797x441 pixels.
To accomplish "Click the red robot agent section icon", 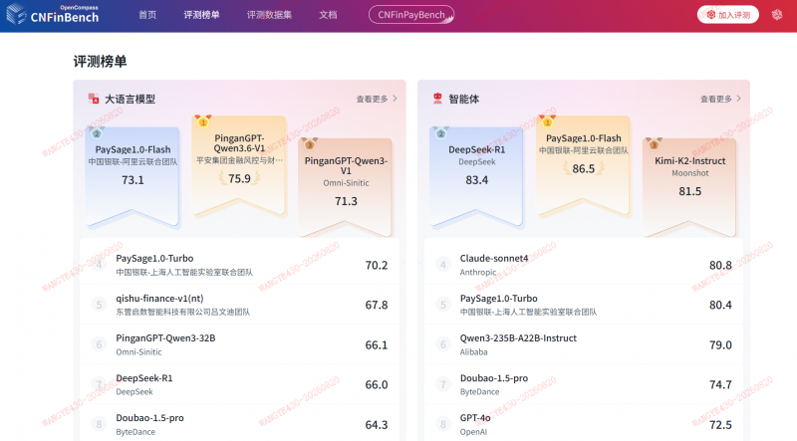I will point(437,99).
